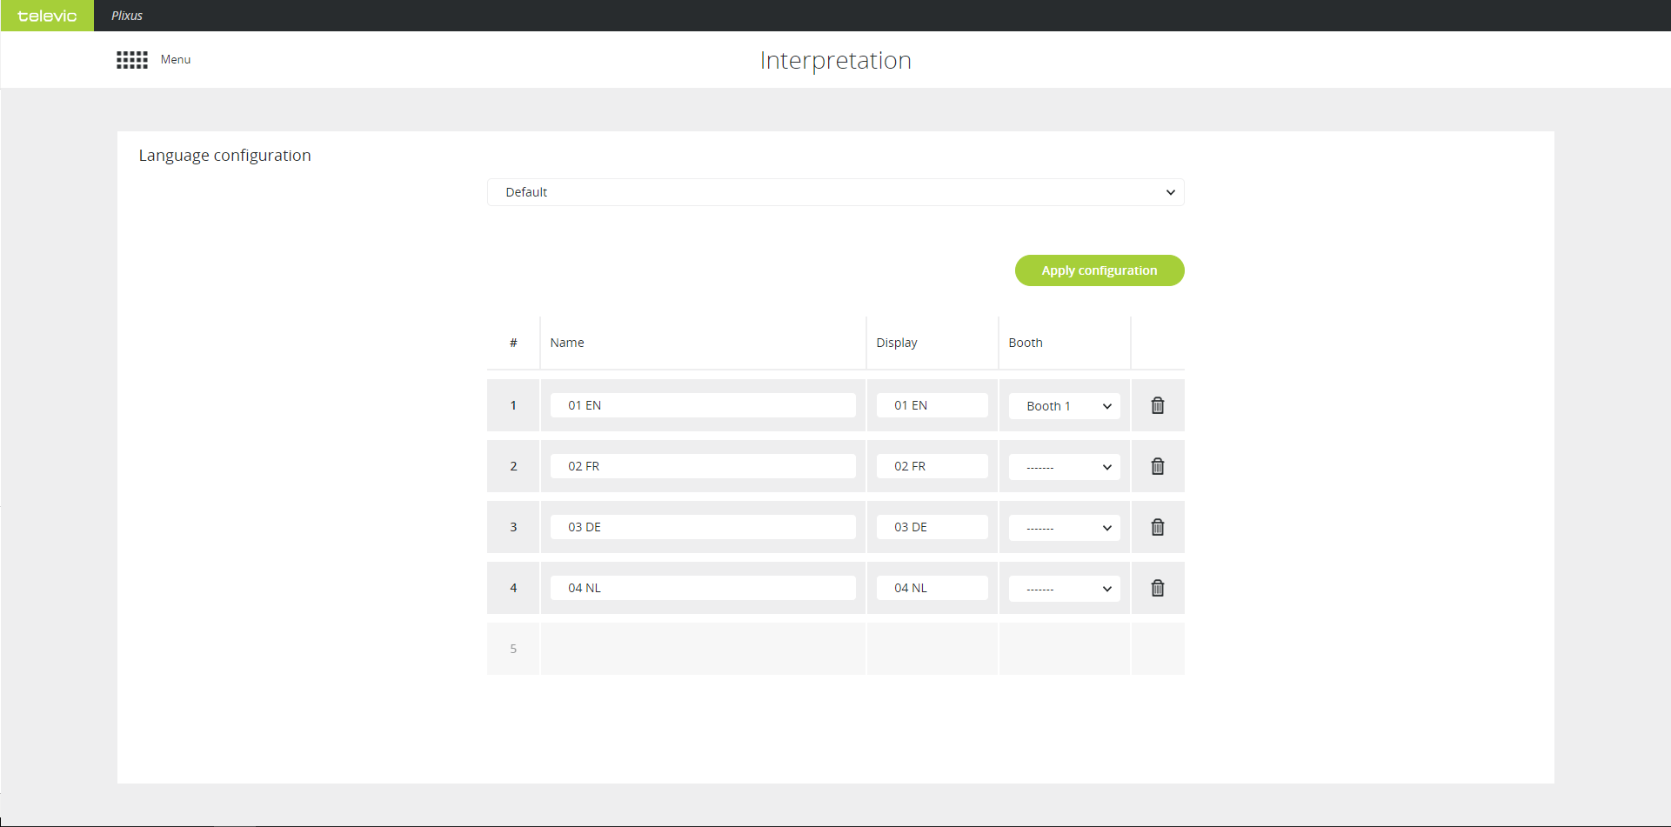This screenshot has height=827, width=1671.
Task: Open booth dropdown for 04 NL row
Action: click(1064, 589)
